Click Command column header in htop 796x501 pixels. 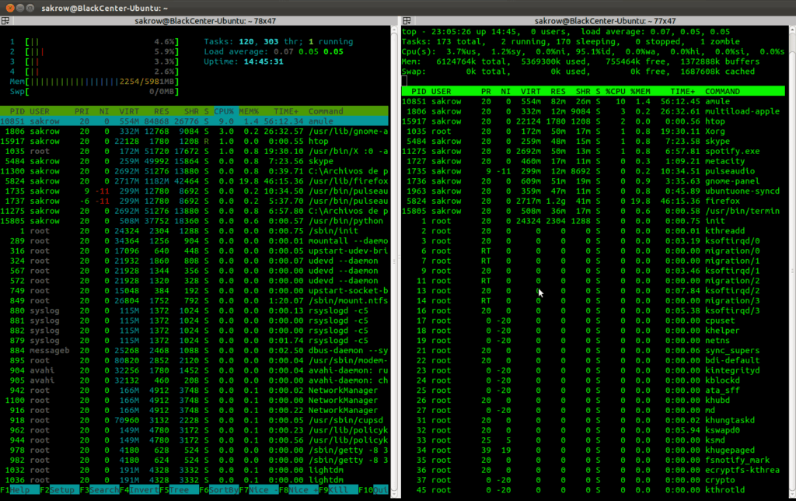click(326, 111)
